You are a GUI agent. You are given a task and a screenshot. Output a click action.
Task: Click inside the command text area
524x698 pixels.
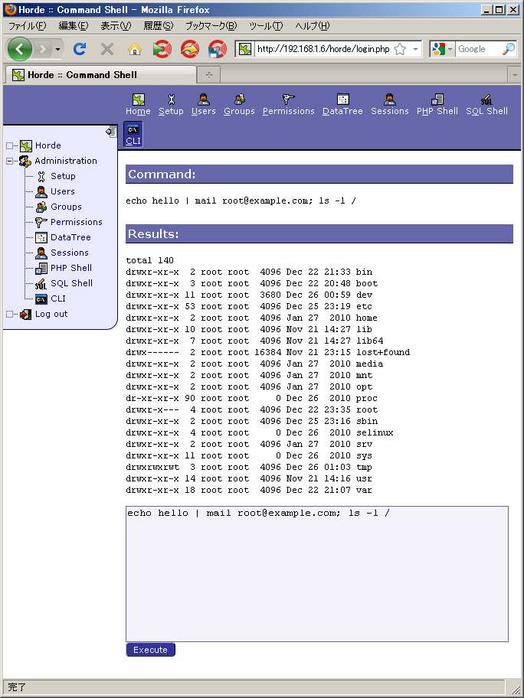pyautogui.click(x=316, y=574)
